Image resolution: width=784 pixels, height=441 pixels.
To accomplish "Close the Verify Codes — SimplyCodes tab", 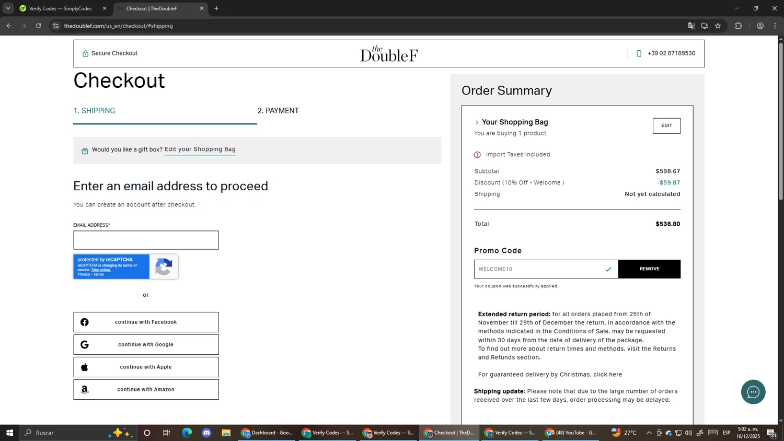I will pyautogui.click(x=104, y=8).
